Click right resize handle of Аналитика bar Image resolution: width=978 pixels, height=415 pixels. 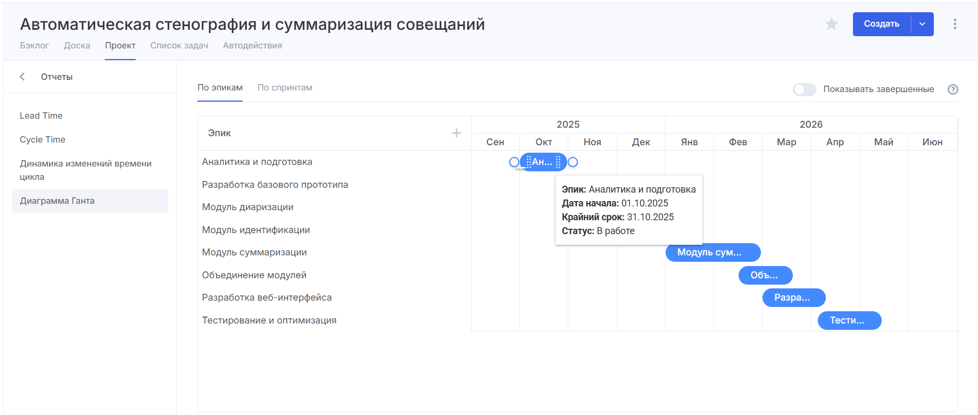pos(573,162)
